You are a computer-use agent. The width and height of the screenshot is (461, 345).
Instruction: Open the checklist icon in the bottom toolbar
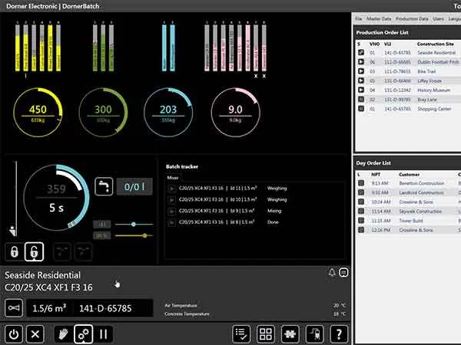pos(241,333)
